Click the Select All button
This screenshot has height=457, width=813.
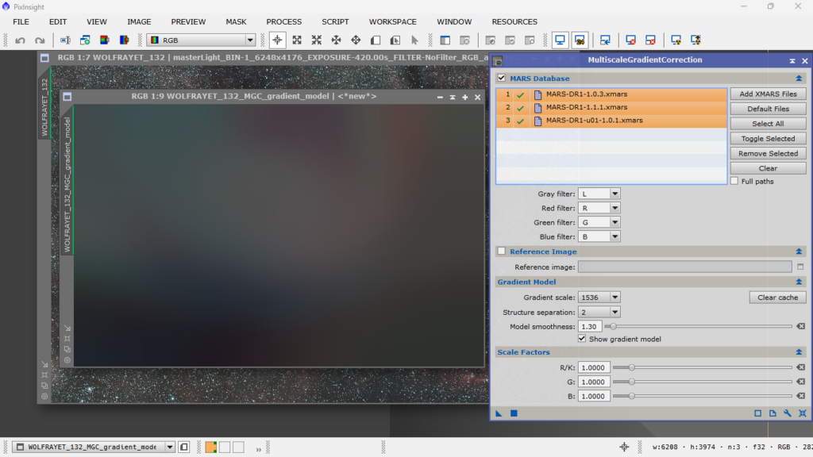(x=768, y=124)
